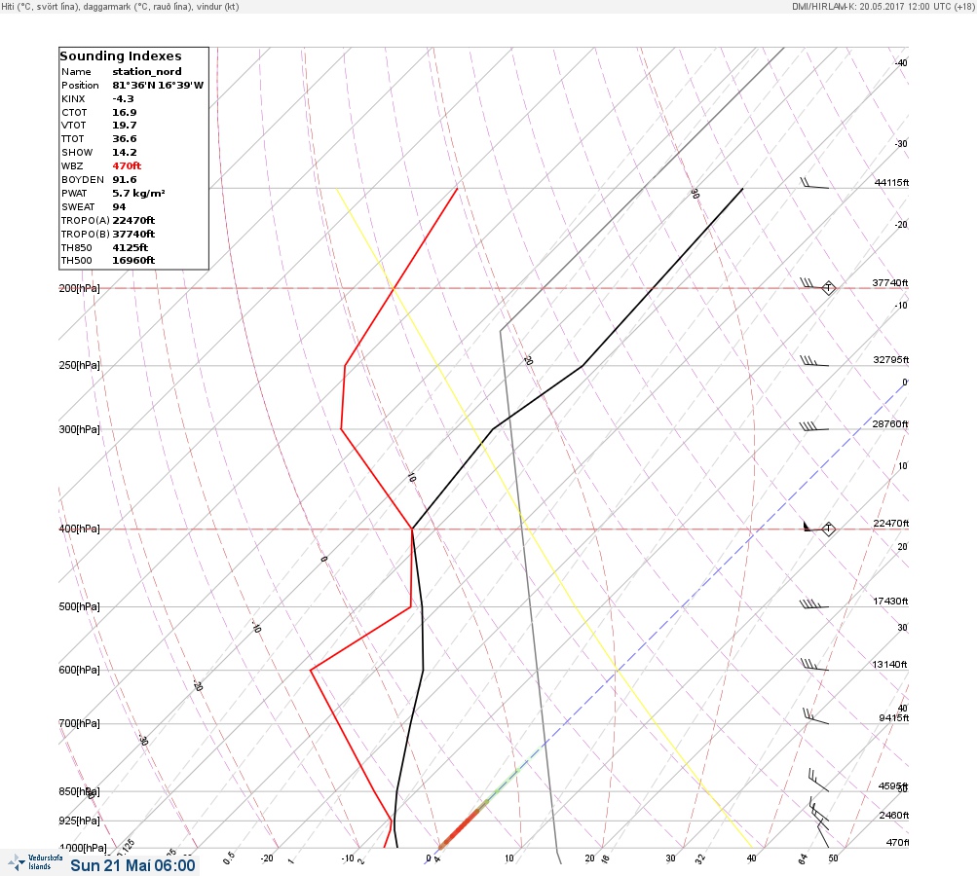Click the 2460ft altitude label
977x876 pixels.
(893, 815)
